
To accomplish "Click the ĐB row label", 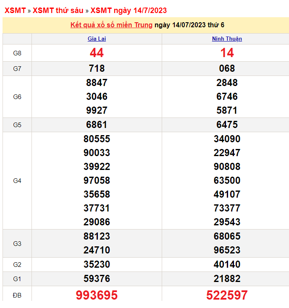I will click(17, 295).
